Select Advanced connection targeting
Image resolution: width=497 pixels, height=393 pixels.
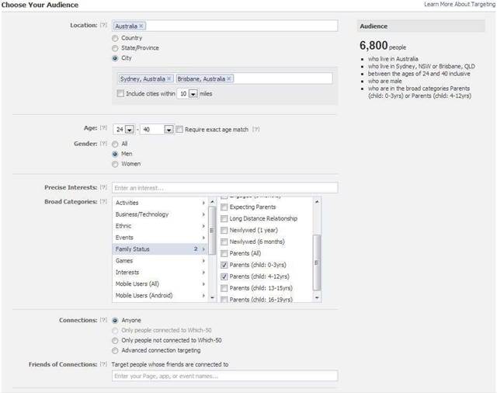point(115,350)
